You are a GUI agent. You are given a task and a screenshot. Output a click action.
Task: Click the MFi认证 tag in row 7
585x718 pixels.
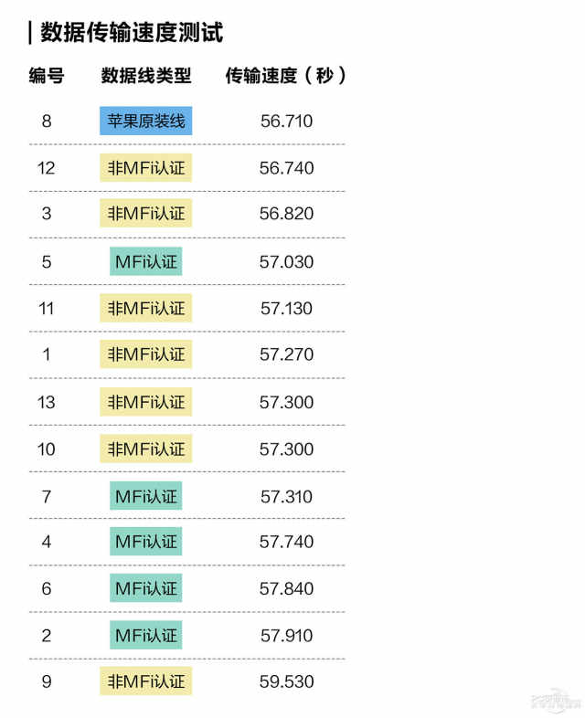145,496
